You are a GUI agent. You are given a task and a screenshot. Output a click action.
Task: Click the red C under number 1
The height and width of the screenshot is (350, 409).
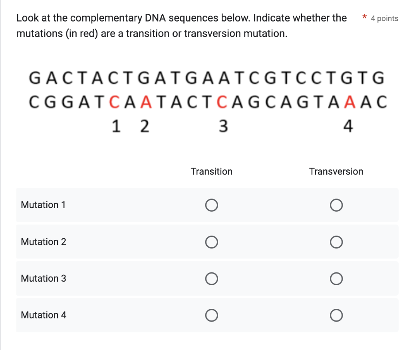(x=115, y=101)
